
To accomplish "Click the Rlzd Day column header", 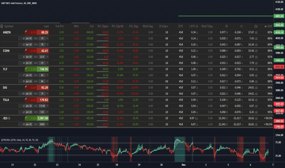I will (x=148, y=26).
